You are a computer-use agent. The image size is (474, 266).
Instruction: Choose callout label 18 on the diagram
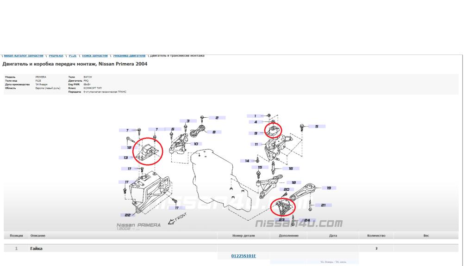click(294, 182)
